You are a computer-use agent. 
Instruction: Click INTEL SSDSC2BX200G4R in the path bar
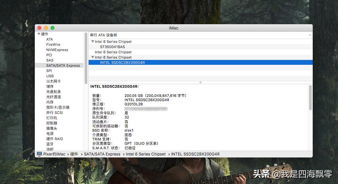(195, 154)
